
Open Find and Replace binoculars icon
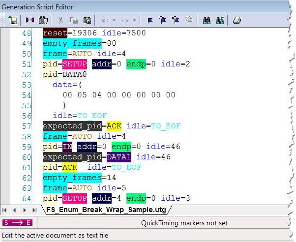pos(220,20)
